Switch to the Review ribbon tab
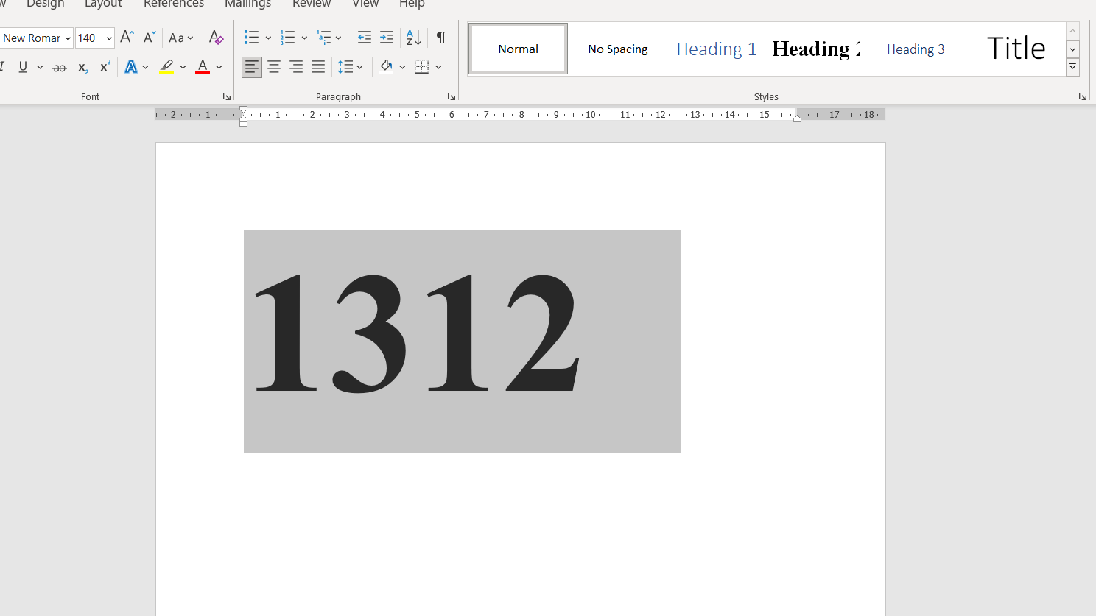This screenshot has width=1096, height=616. [311, 5]
